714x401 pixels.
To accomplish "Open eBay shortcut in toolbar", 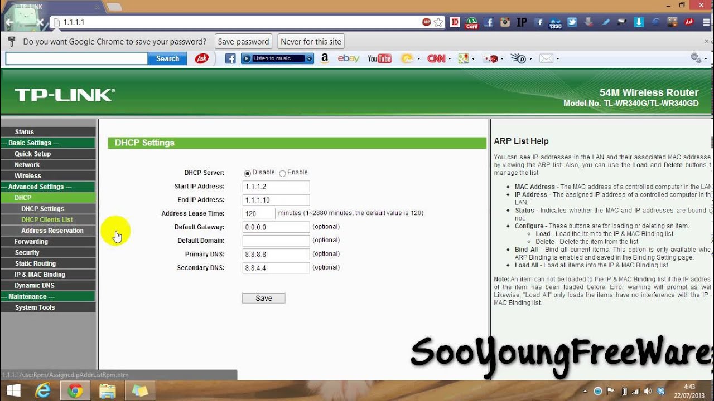I will (348, 58).
